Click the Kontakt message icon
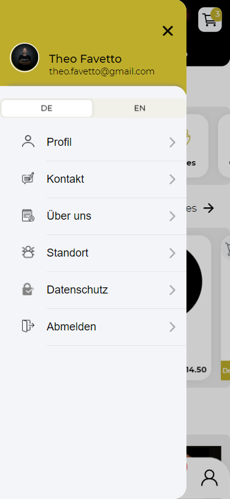The height and width of the screenshot is (499, 230). (28, 178)
